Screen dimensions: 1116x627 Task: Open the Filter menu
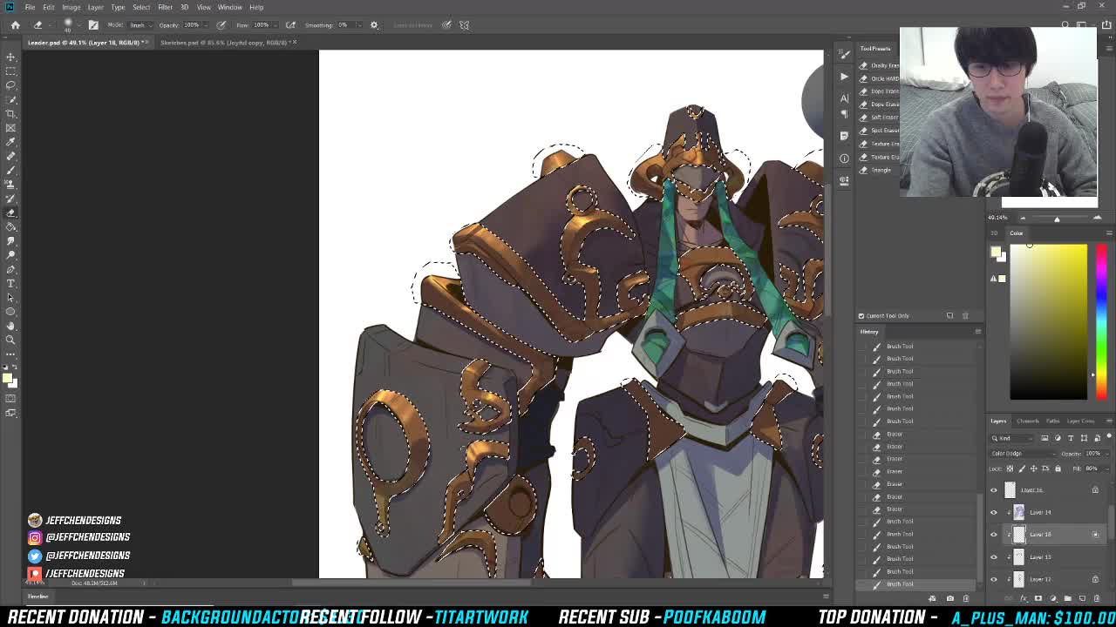pos(166,7)
